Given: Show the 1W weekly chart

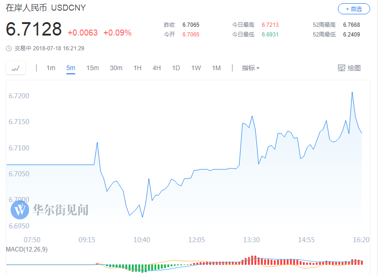Looking at the screenshot, I should coord(196,68).
